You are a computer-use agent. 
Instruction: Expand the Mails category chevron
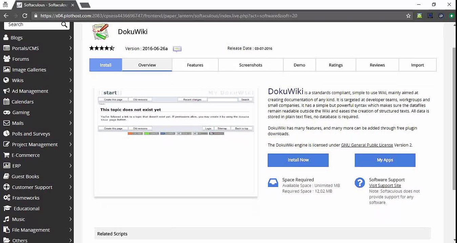70,123
